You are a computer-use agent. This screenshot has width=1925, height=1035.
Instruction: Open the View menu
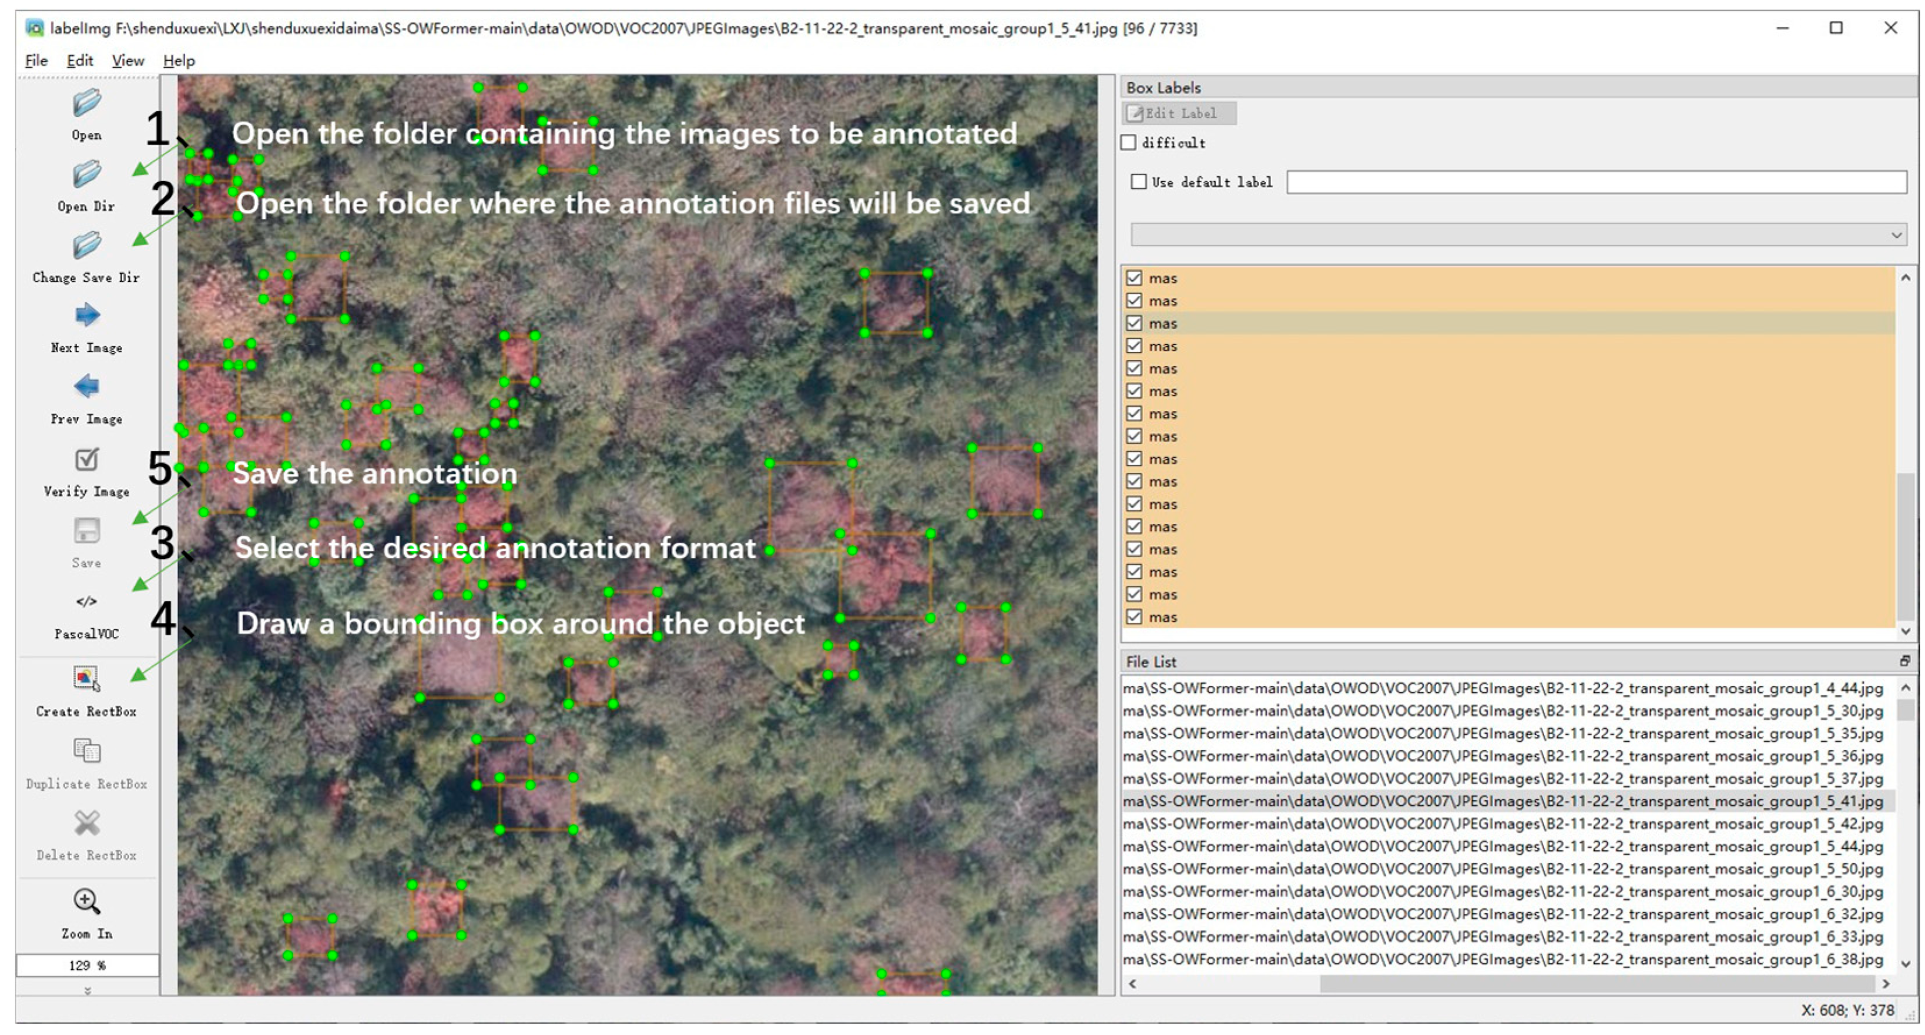[x=128, y=61]
